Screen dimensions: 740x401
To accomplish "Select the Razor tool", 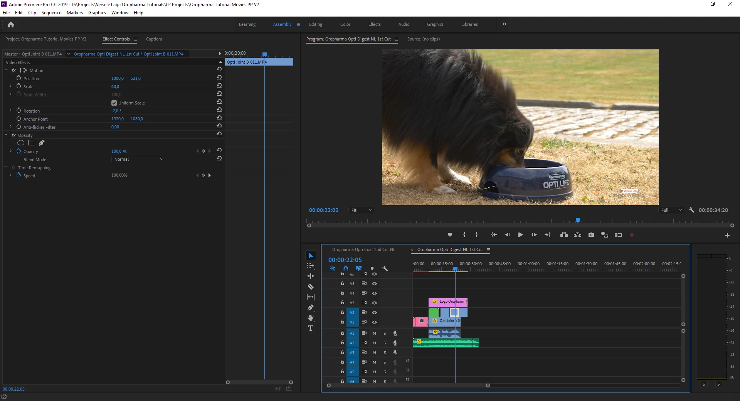I will pyautogui.click(x=311, y=286).
